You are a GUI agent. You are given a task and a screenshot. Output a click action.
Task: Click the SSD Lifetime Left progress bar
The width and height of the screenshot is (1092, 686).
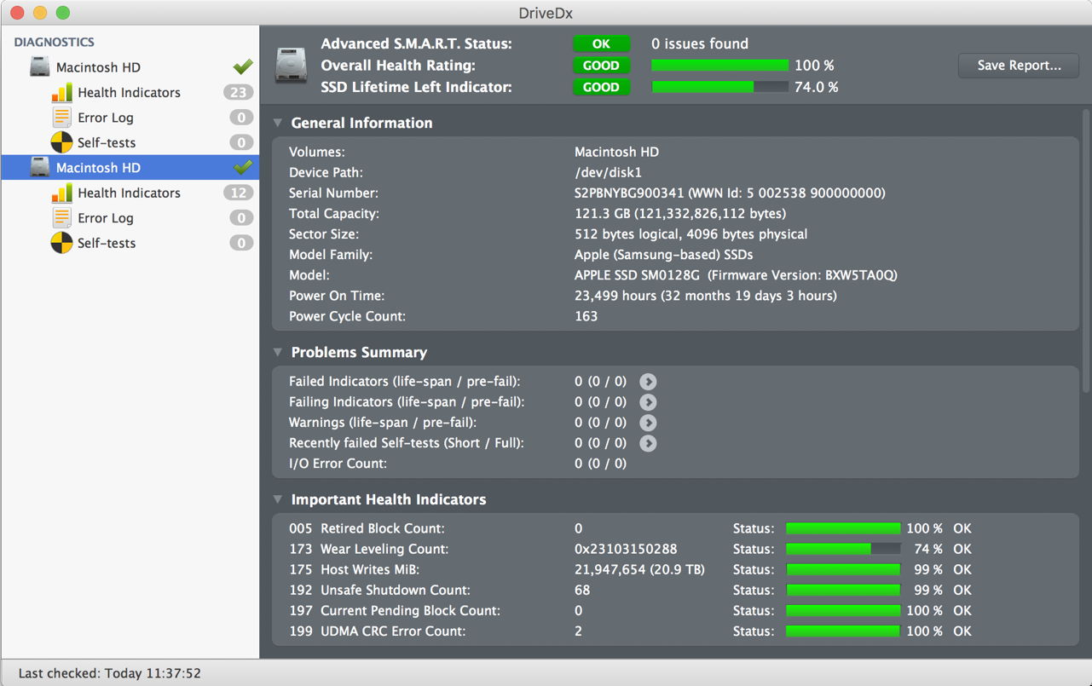point(719,87)
